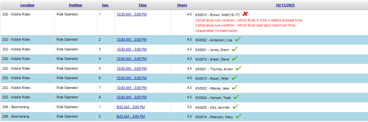Click the green checkmark next to Green, Steve
Screen dimensions: 368x122
(x=235, y=59)
